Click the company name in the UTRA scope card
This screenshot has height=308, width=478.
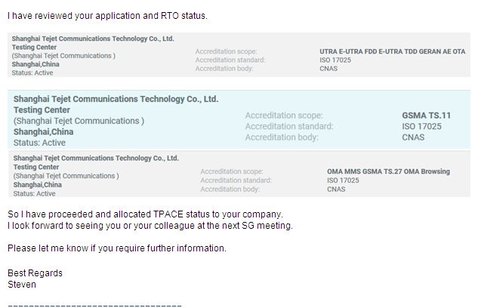point(93,38)
